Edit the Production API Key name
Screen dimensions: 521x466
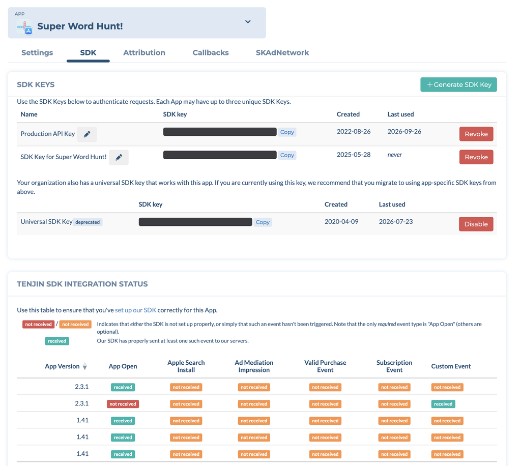(x=87, y=134)
